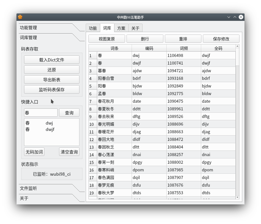Click the 查询 button to search

69,112
